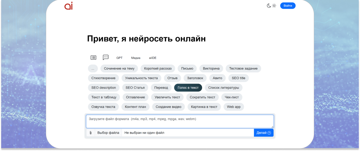Select the Сократить текст chip

[203, 97]
